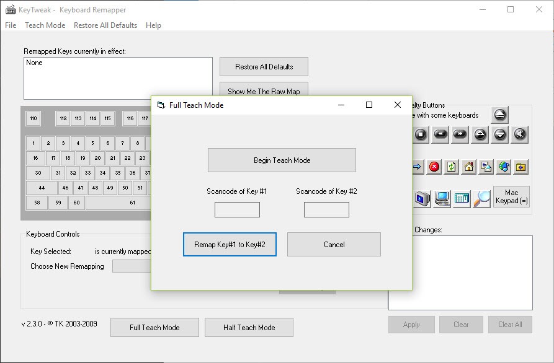Select keyboard key 20

pyautogui.click(x=97, y=158)
